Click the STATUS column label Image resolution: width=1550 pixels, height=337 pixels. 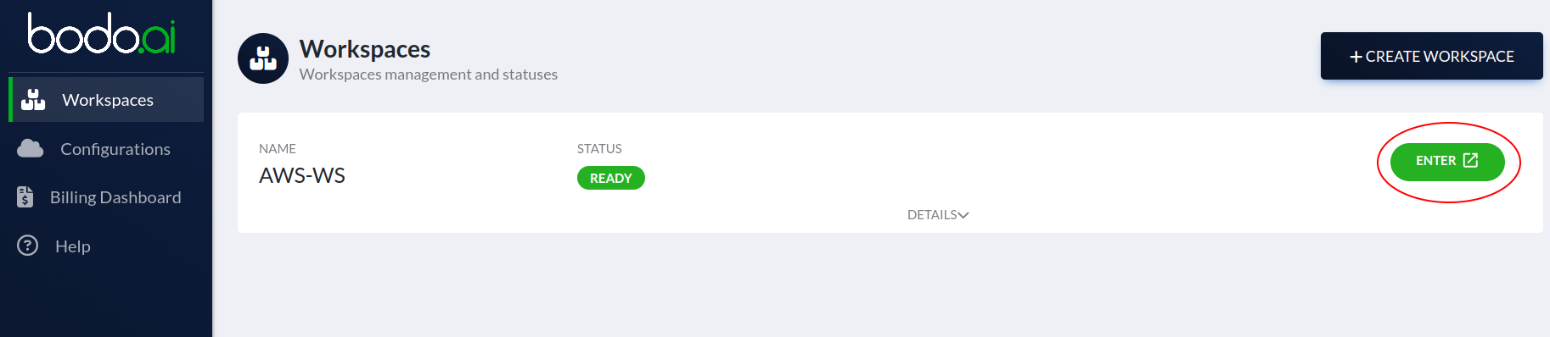[x=599, y=148]
